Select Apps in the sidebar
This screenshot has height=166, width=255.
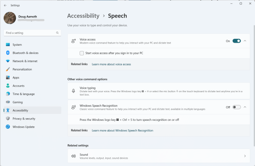pyautogui.click(x=33, y=77)
